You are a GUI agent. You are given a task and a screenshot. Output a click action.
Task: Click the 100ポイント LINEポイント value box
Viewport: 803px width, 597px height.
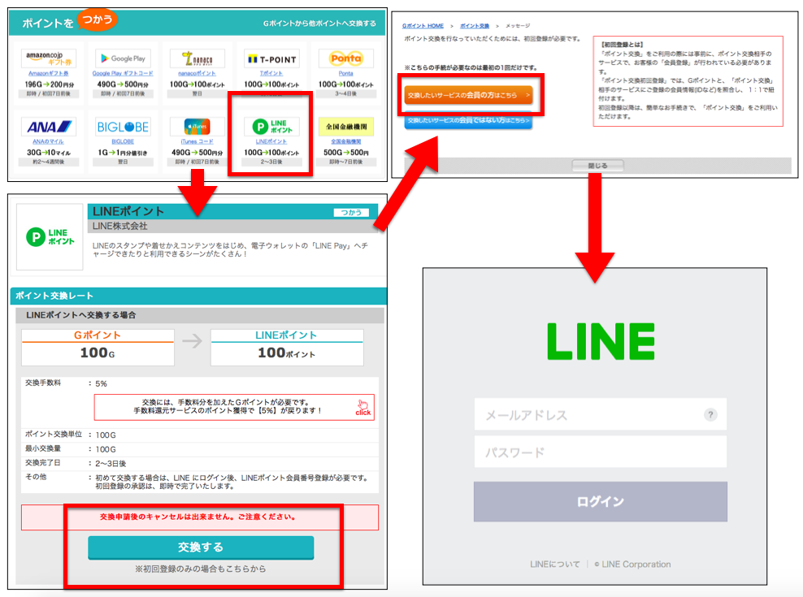287,348
